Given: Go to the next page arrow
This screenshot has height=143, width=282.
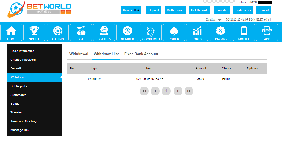Looking at the screenshot, I should tap(178, 91).
